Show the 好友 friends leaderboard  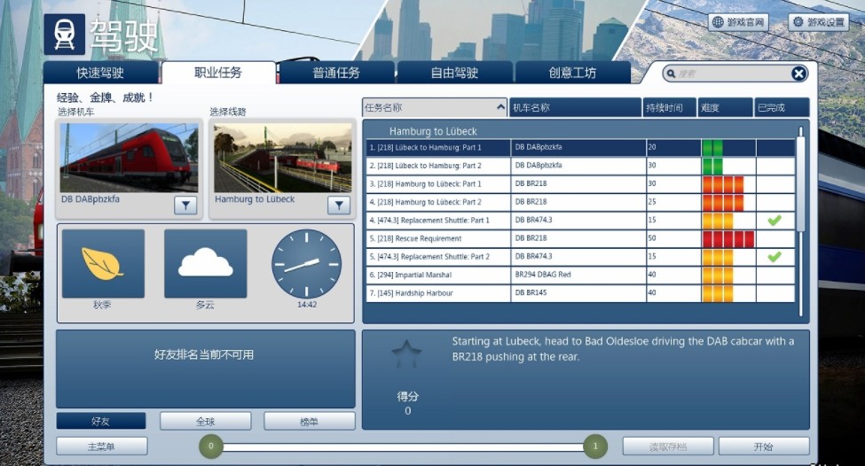(101, 422)
